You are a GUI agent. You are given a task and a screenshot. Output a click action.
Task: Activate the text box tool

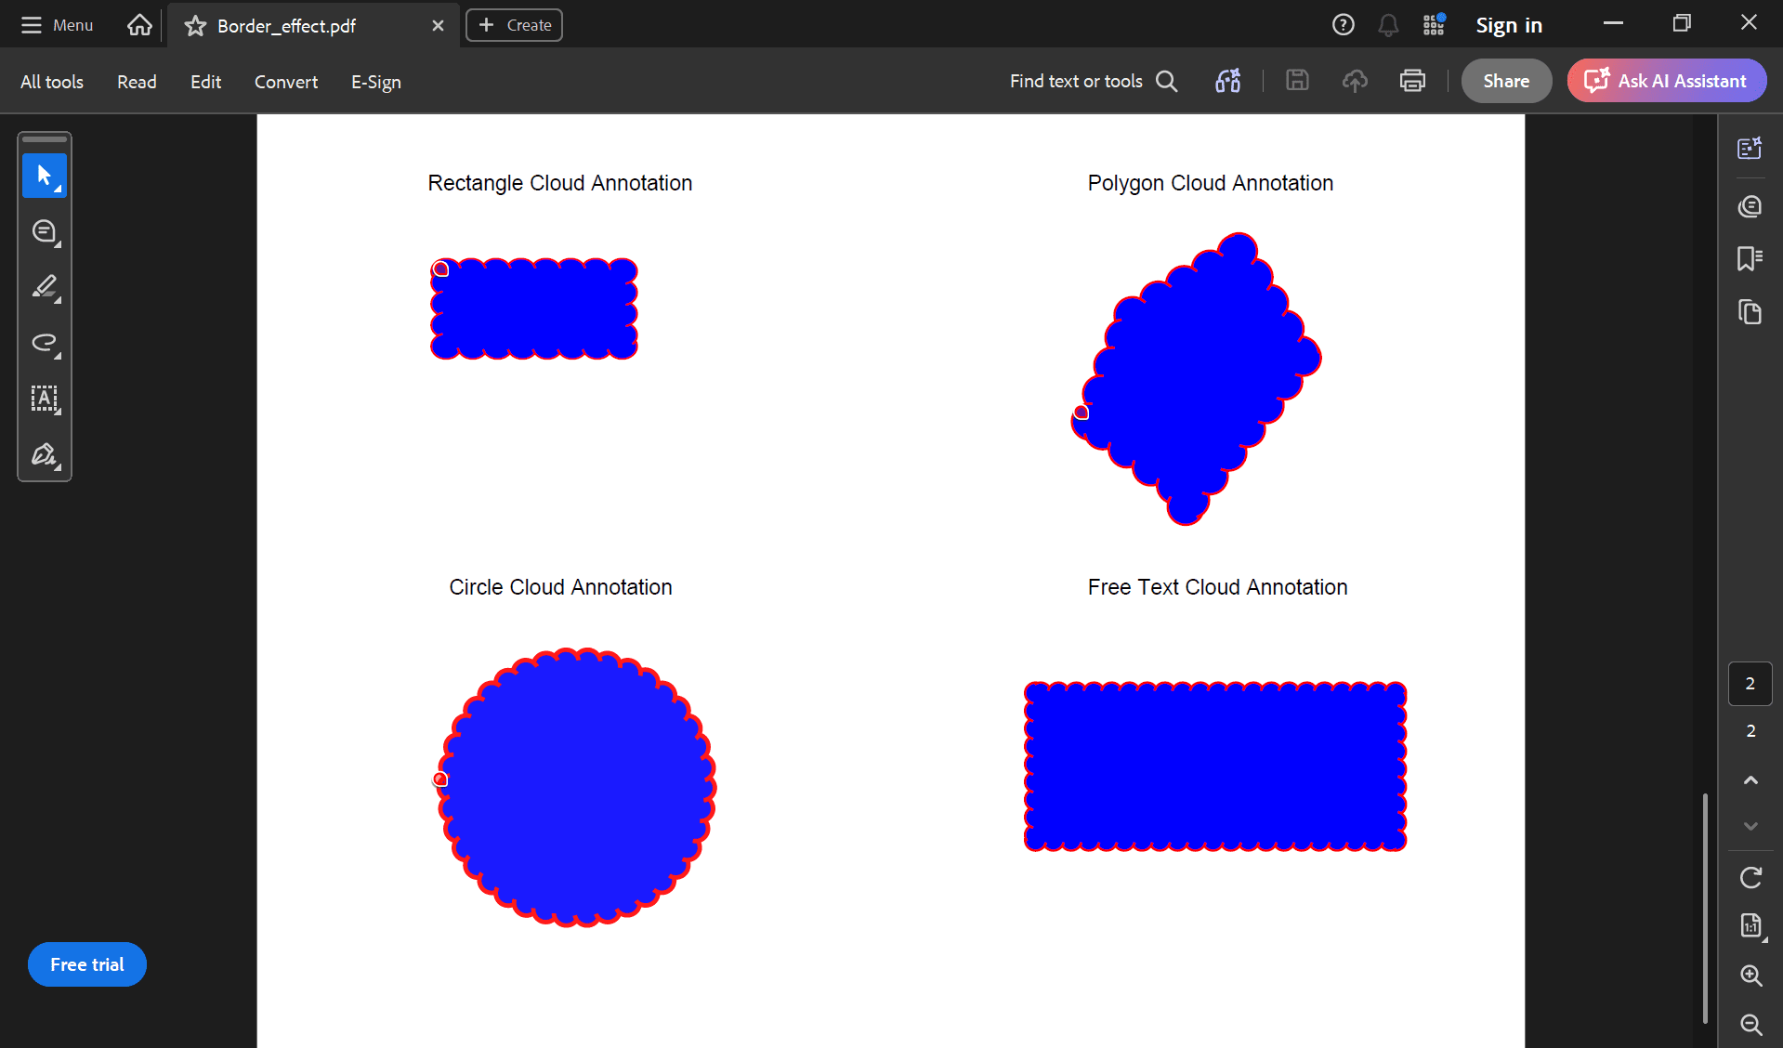click(x=44, y=399)
